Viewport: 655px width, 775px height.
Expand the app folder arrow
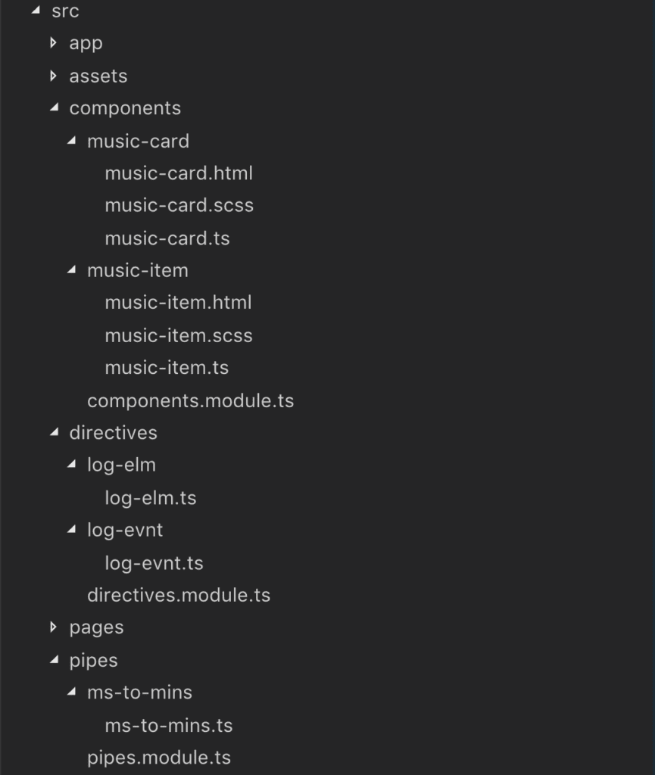tap(53, 43)
